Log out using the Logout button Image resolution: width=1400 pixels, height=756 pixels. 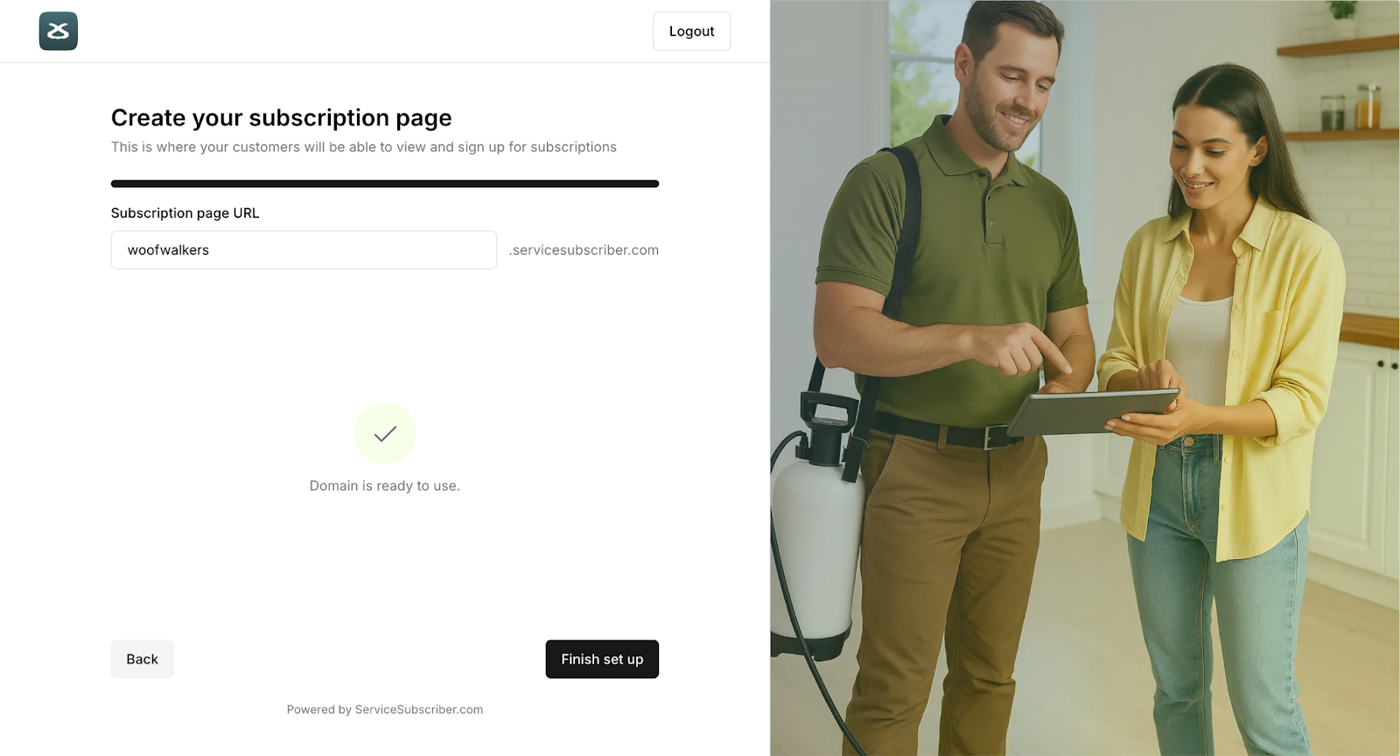coord(691,31)
